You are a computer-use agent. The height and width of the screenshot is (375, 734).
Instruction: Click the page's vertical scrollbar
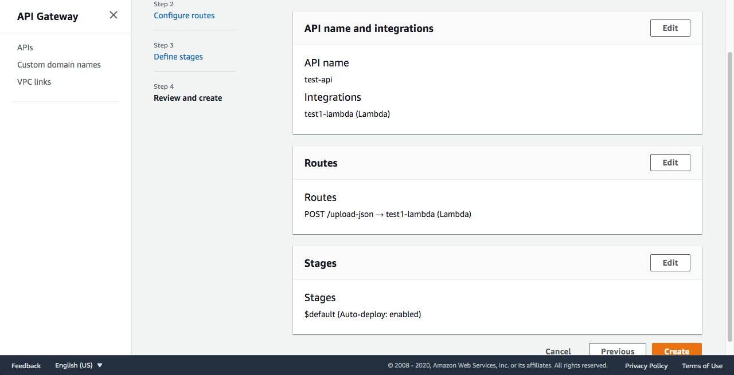pos(729,195)
